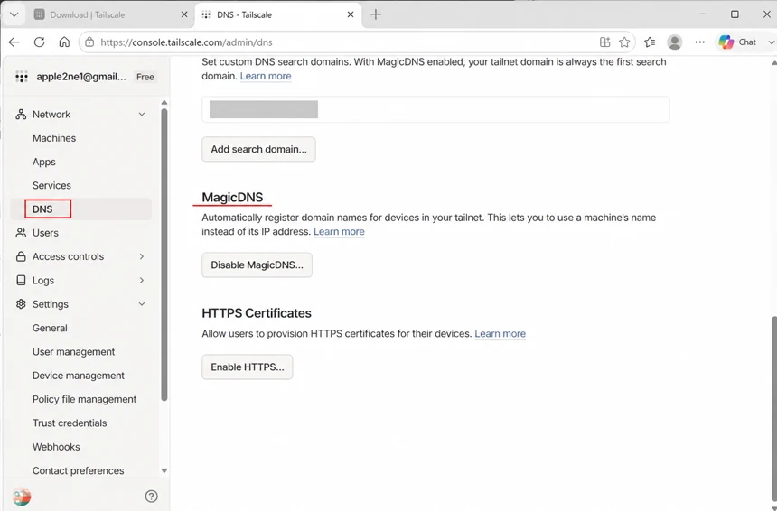View site info lock icon

coord(89,42)
